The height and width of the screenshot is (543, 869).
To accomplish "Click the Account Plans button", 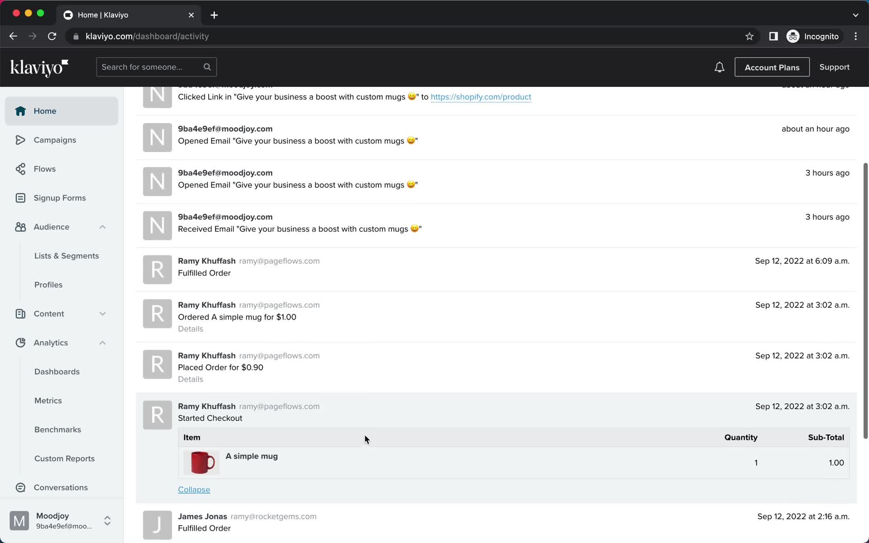I will (x=772, y=67).
